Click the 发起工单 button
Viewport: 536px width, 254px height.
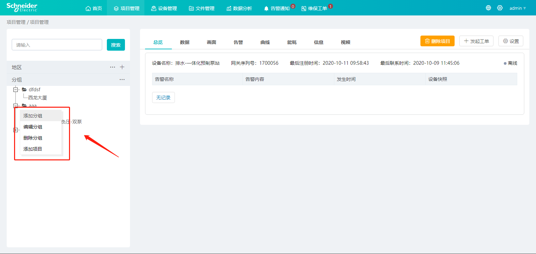point(476,41)
